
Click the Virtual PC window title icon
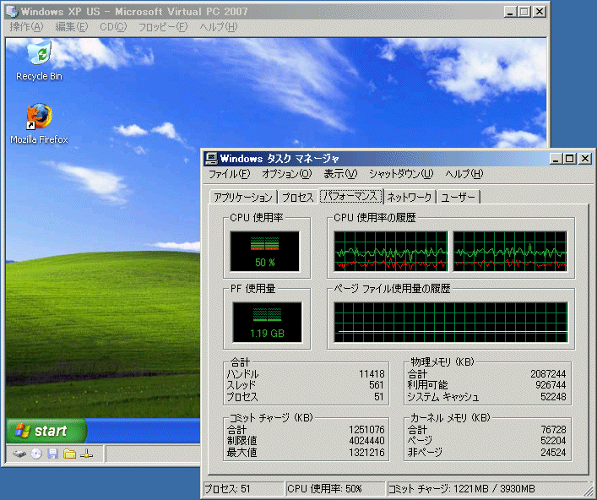[x=12, y=12]
